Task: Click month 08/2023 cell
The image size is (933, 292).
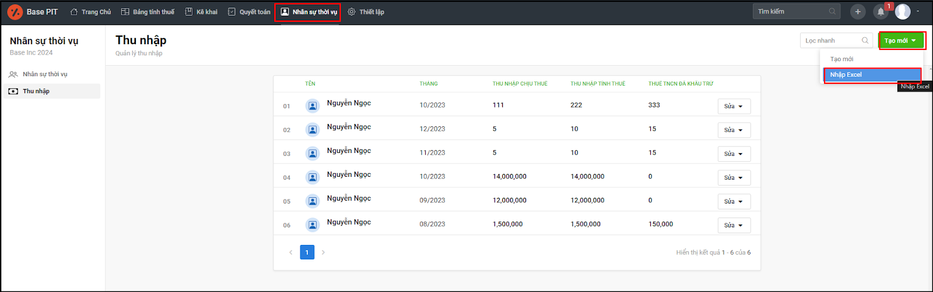Action: point(432,225)
